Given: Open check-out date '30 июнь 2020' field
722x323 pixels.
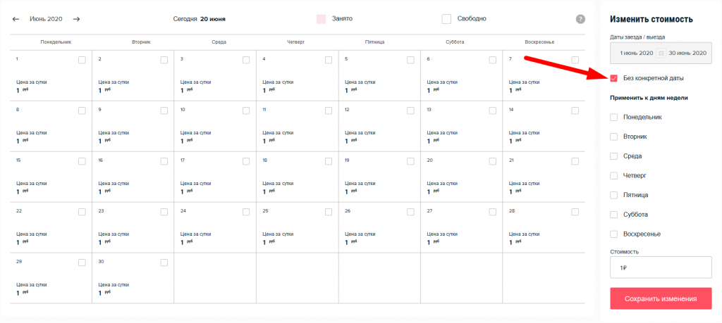Looking at the screenshot, I should pos(687,53).
